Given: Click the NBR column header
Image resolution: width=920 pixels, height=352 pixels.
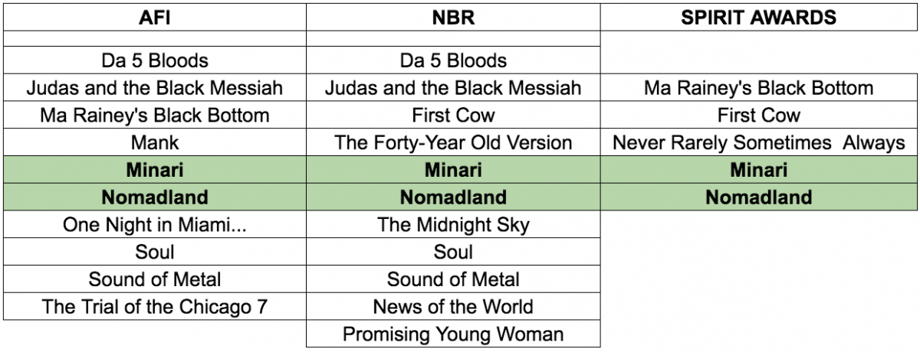Looking at the screenshot, I should 453,18.
